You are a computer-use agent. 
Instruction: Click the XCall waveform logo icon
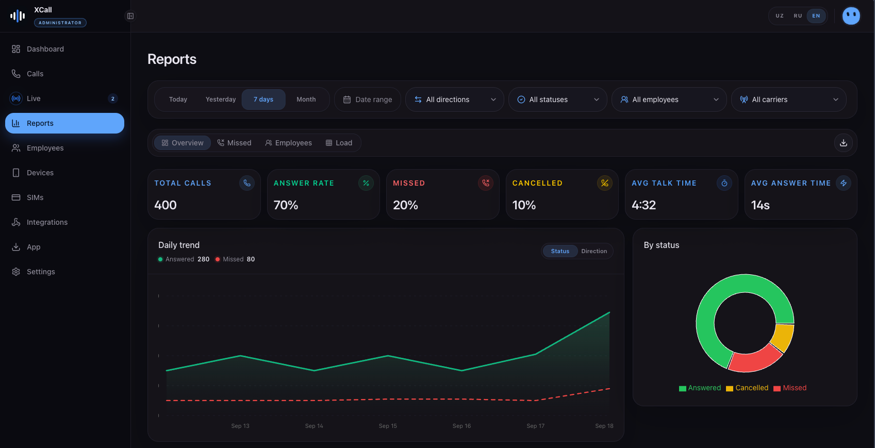tap(18, 16)
